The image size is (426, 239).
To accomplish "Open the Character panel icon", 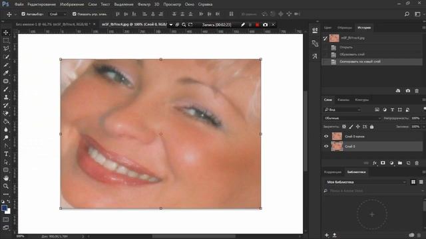I will click(x=315, y=56).
